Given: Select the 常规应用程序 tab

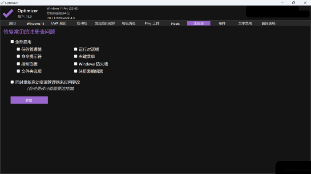Looking at the screenshot, I should [x=105, y=23].
